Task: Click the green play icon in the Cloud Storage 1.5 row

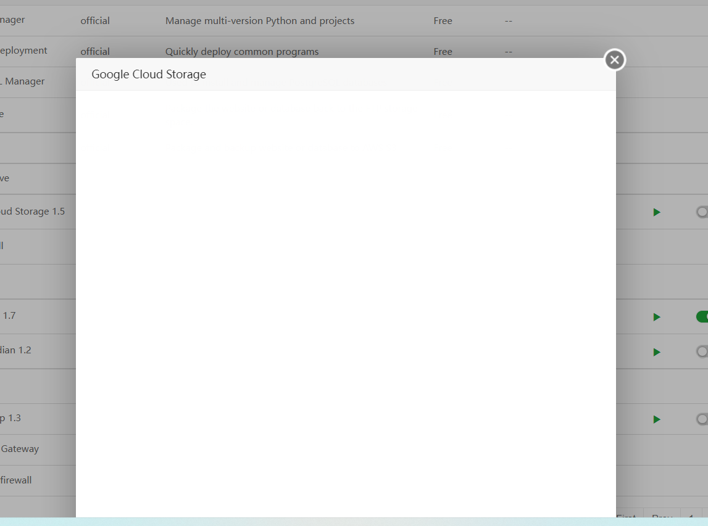Action: pos(657,212)
